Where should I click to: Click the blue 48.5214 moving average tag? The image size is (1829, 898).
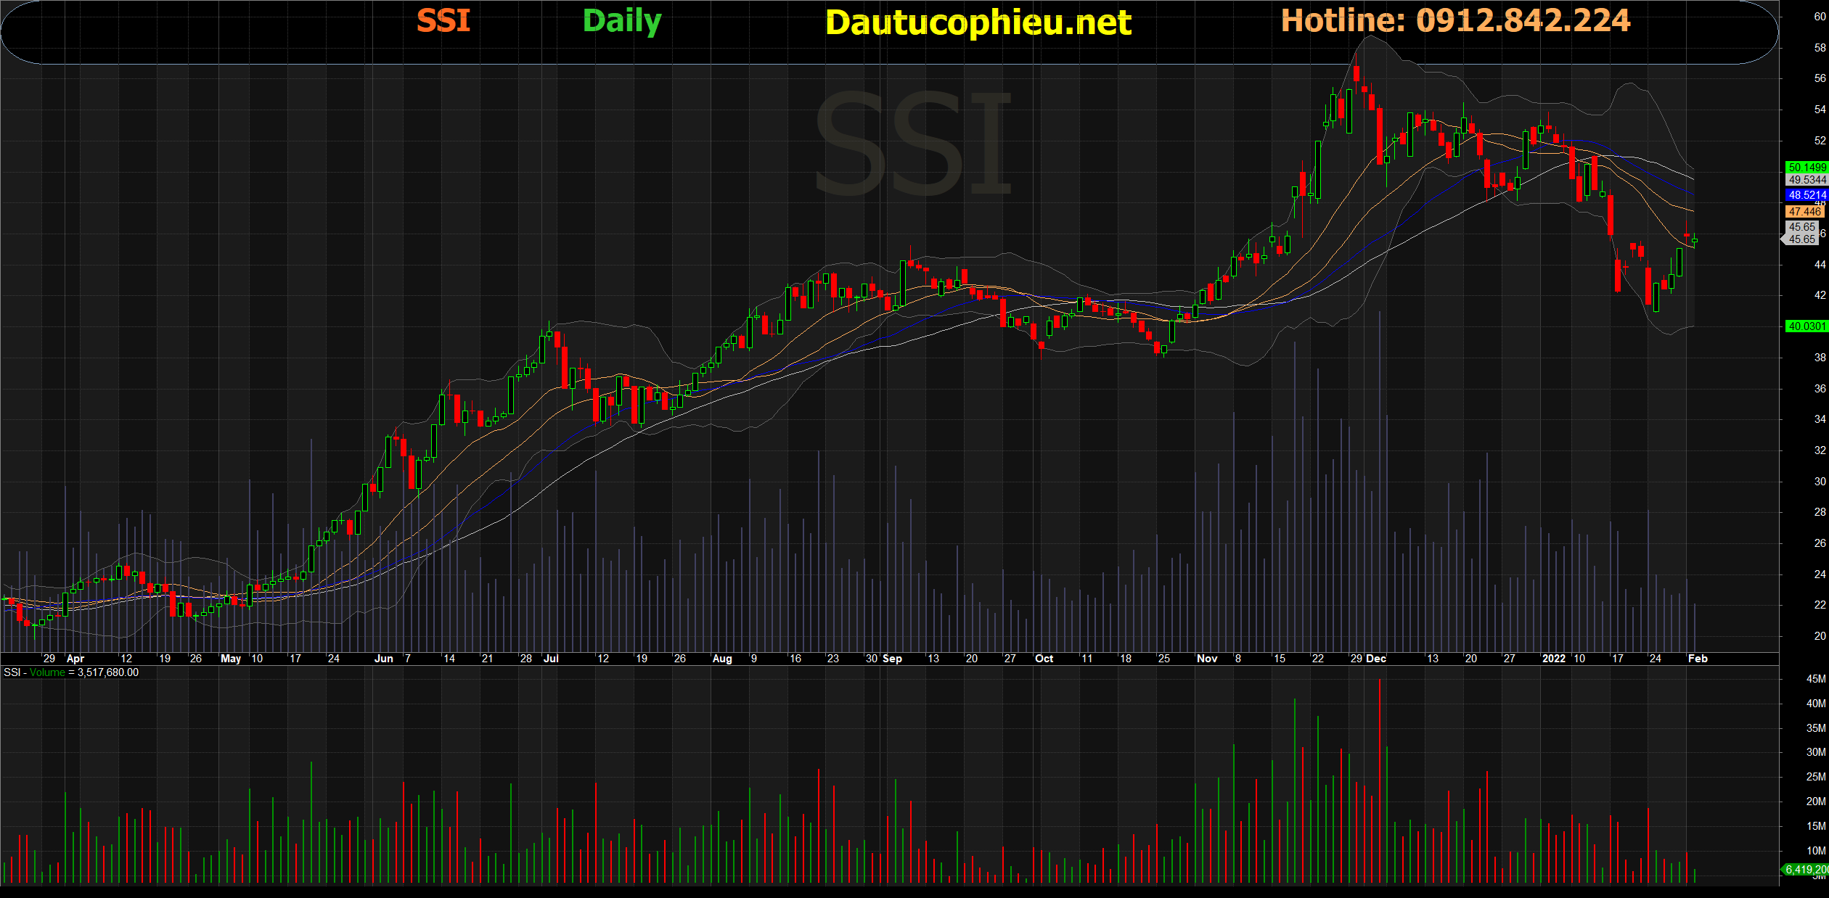[1807, 195]
